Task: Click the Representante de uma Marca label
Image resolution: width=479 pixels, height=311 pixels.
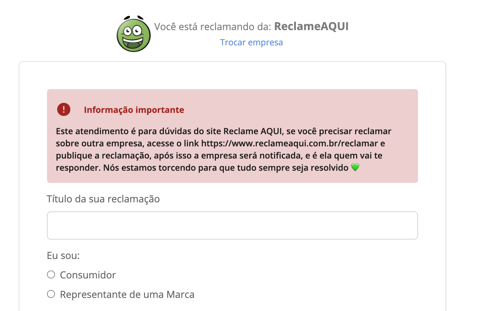Action: click(127, 295)
